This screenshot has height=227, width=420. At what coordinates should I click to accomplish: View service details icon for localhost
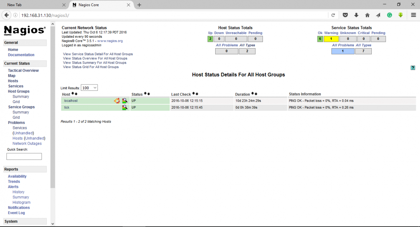[125, 101]
